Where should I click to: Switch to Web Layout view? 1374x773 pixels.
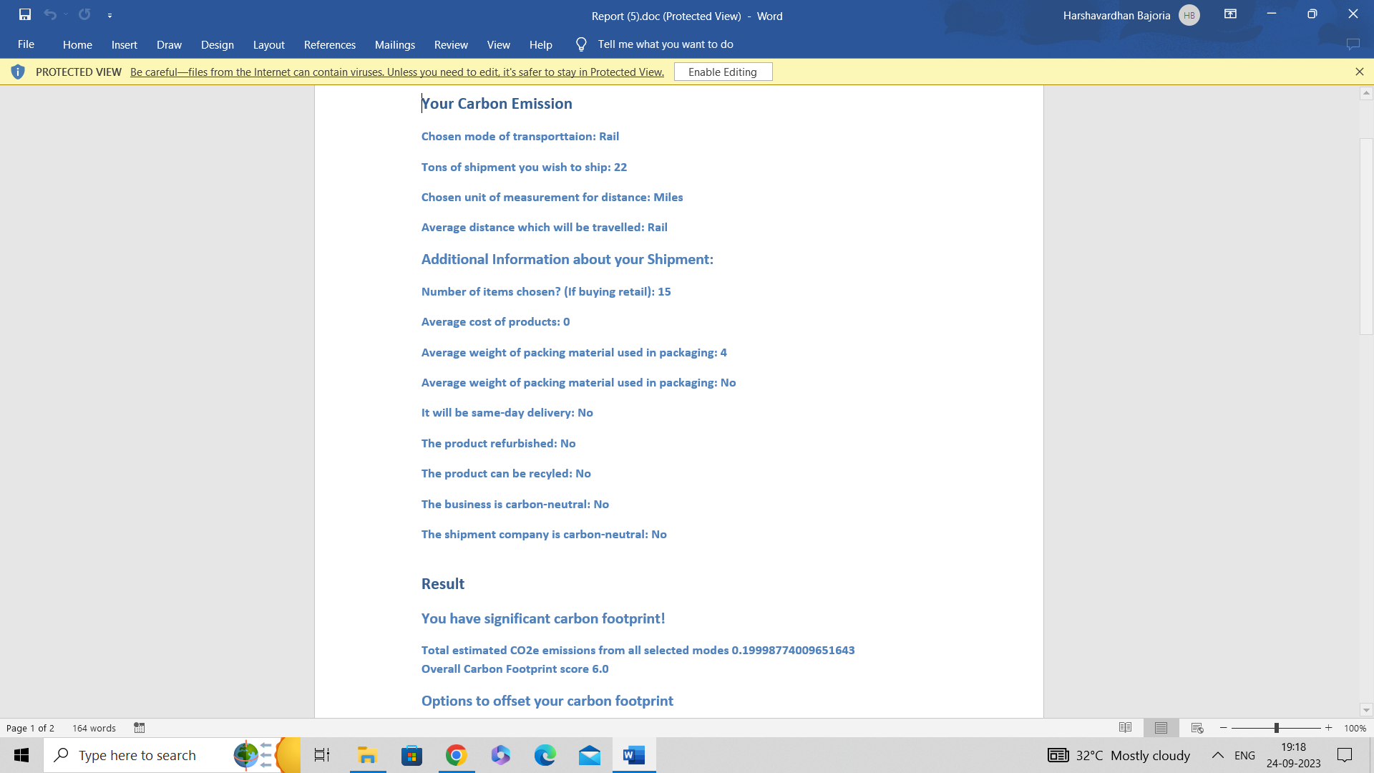click(1197, 728)
